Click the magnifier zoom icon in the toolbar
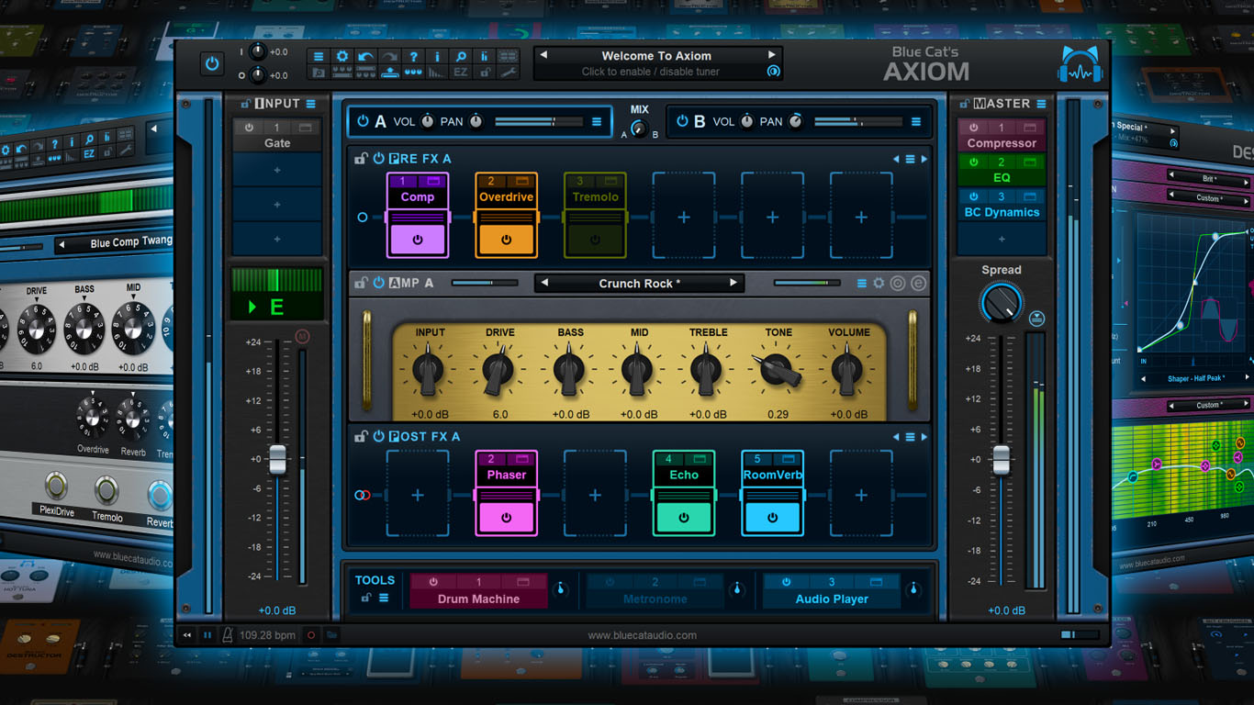The width and height of the screenshot is (1254, 705). [x=461, y=56]
